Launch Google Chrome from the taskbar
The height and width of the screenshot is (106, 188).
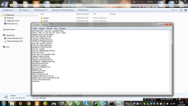point(29,103)
